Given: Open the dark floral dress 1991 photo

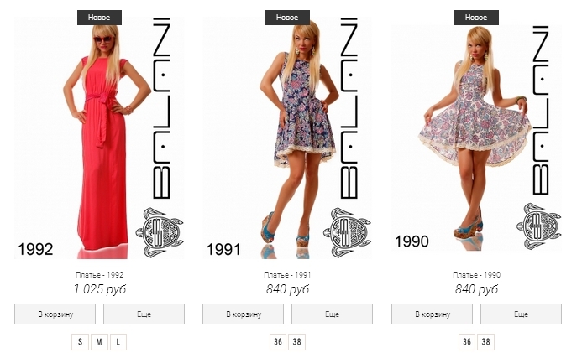Looking at the screenshot, I should pyautogui.click(x=287, y=138).
